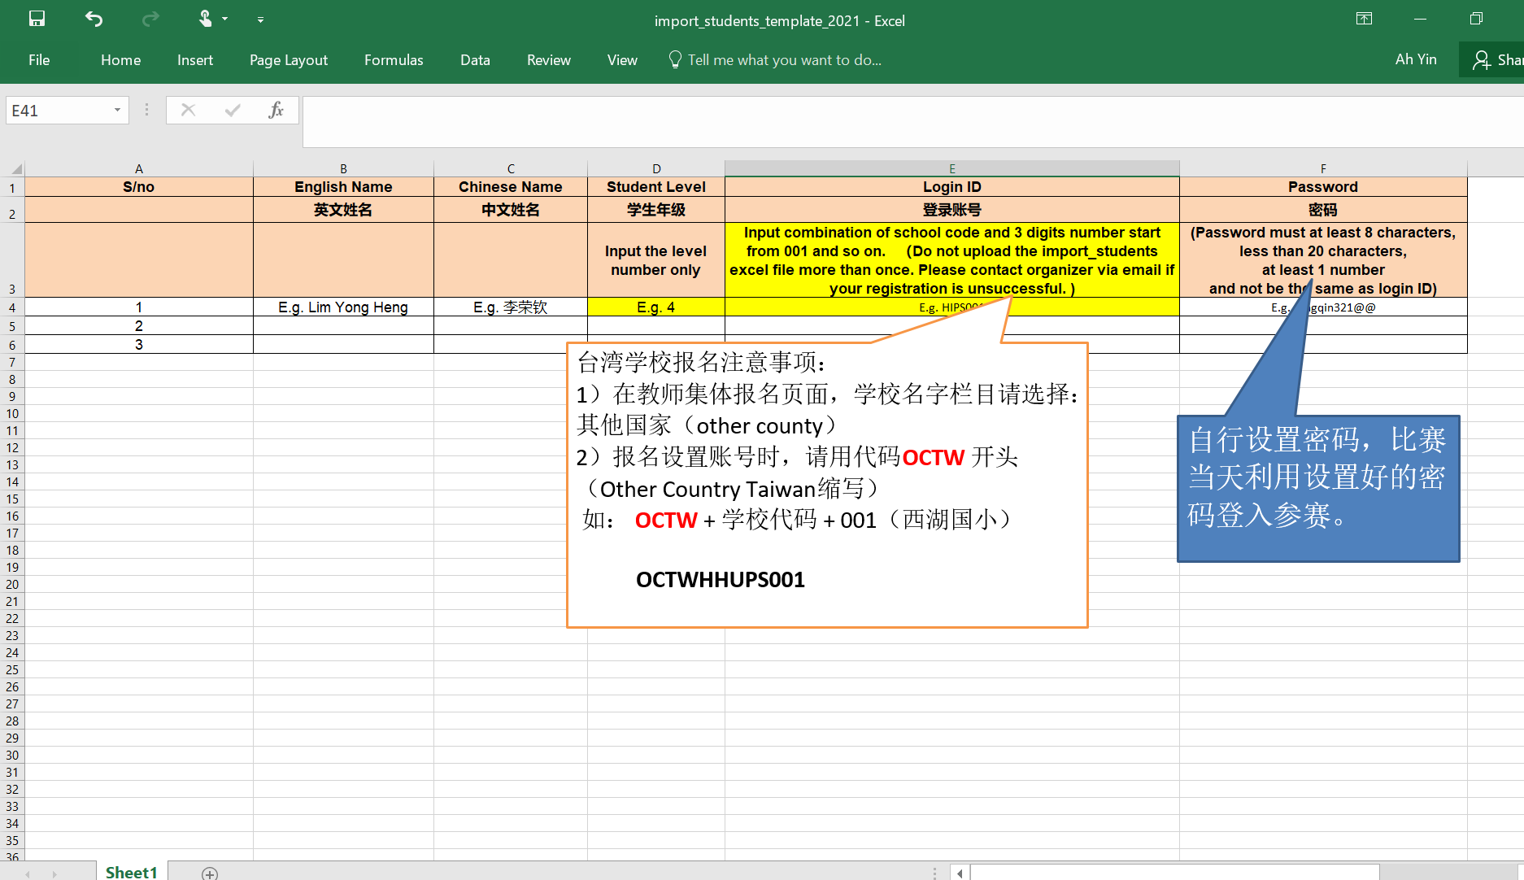Click the Undo arrow icon

(94, 19)
